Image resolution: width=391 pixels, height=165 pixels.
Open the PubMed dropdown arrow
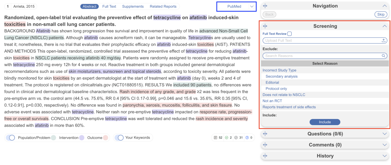click(252, 7)
